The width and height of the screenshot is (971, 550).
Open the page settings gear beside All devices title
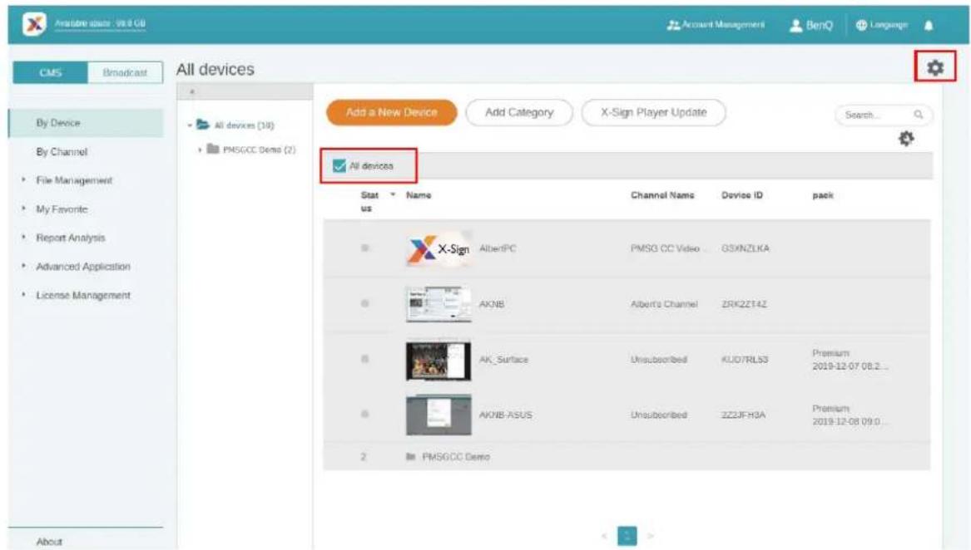point(935,67)
